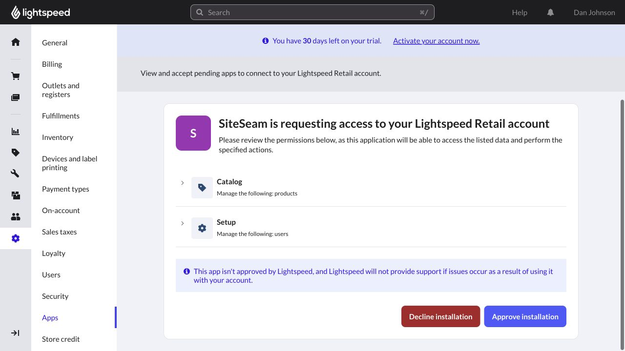Click the Lightspeed logo
This screenshot has height=351, width=625.
pos(41,12)
